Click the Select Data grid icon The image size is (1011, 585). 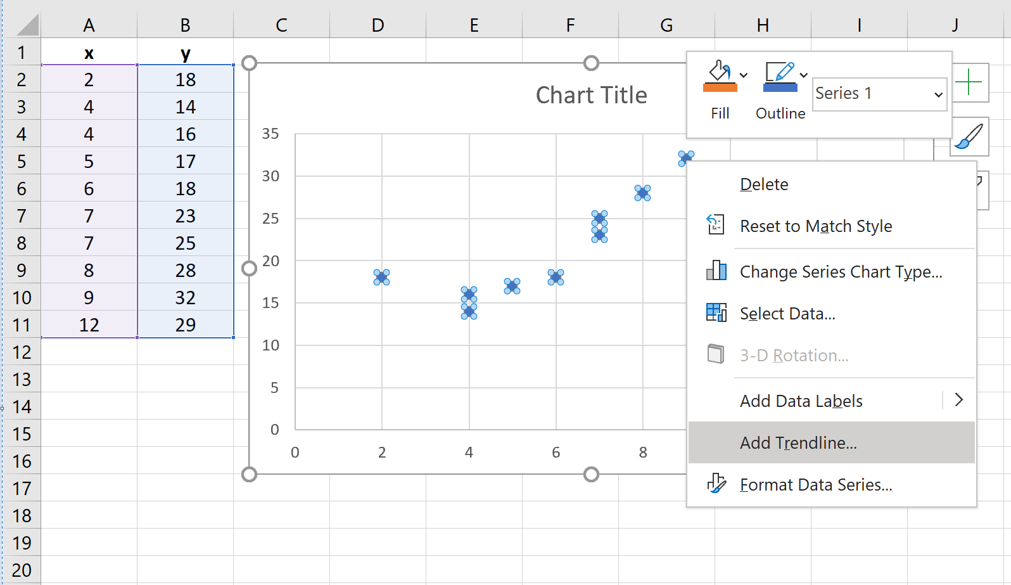pyautogui.click(x=716, y=312)
